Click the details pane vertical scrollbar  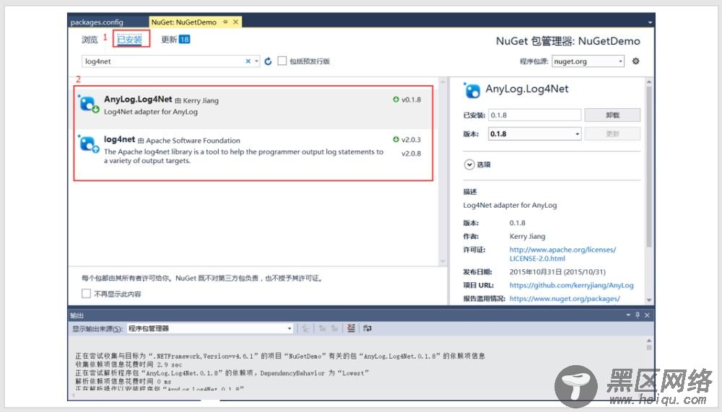[649, 166]
